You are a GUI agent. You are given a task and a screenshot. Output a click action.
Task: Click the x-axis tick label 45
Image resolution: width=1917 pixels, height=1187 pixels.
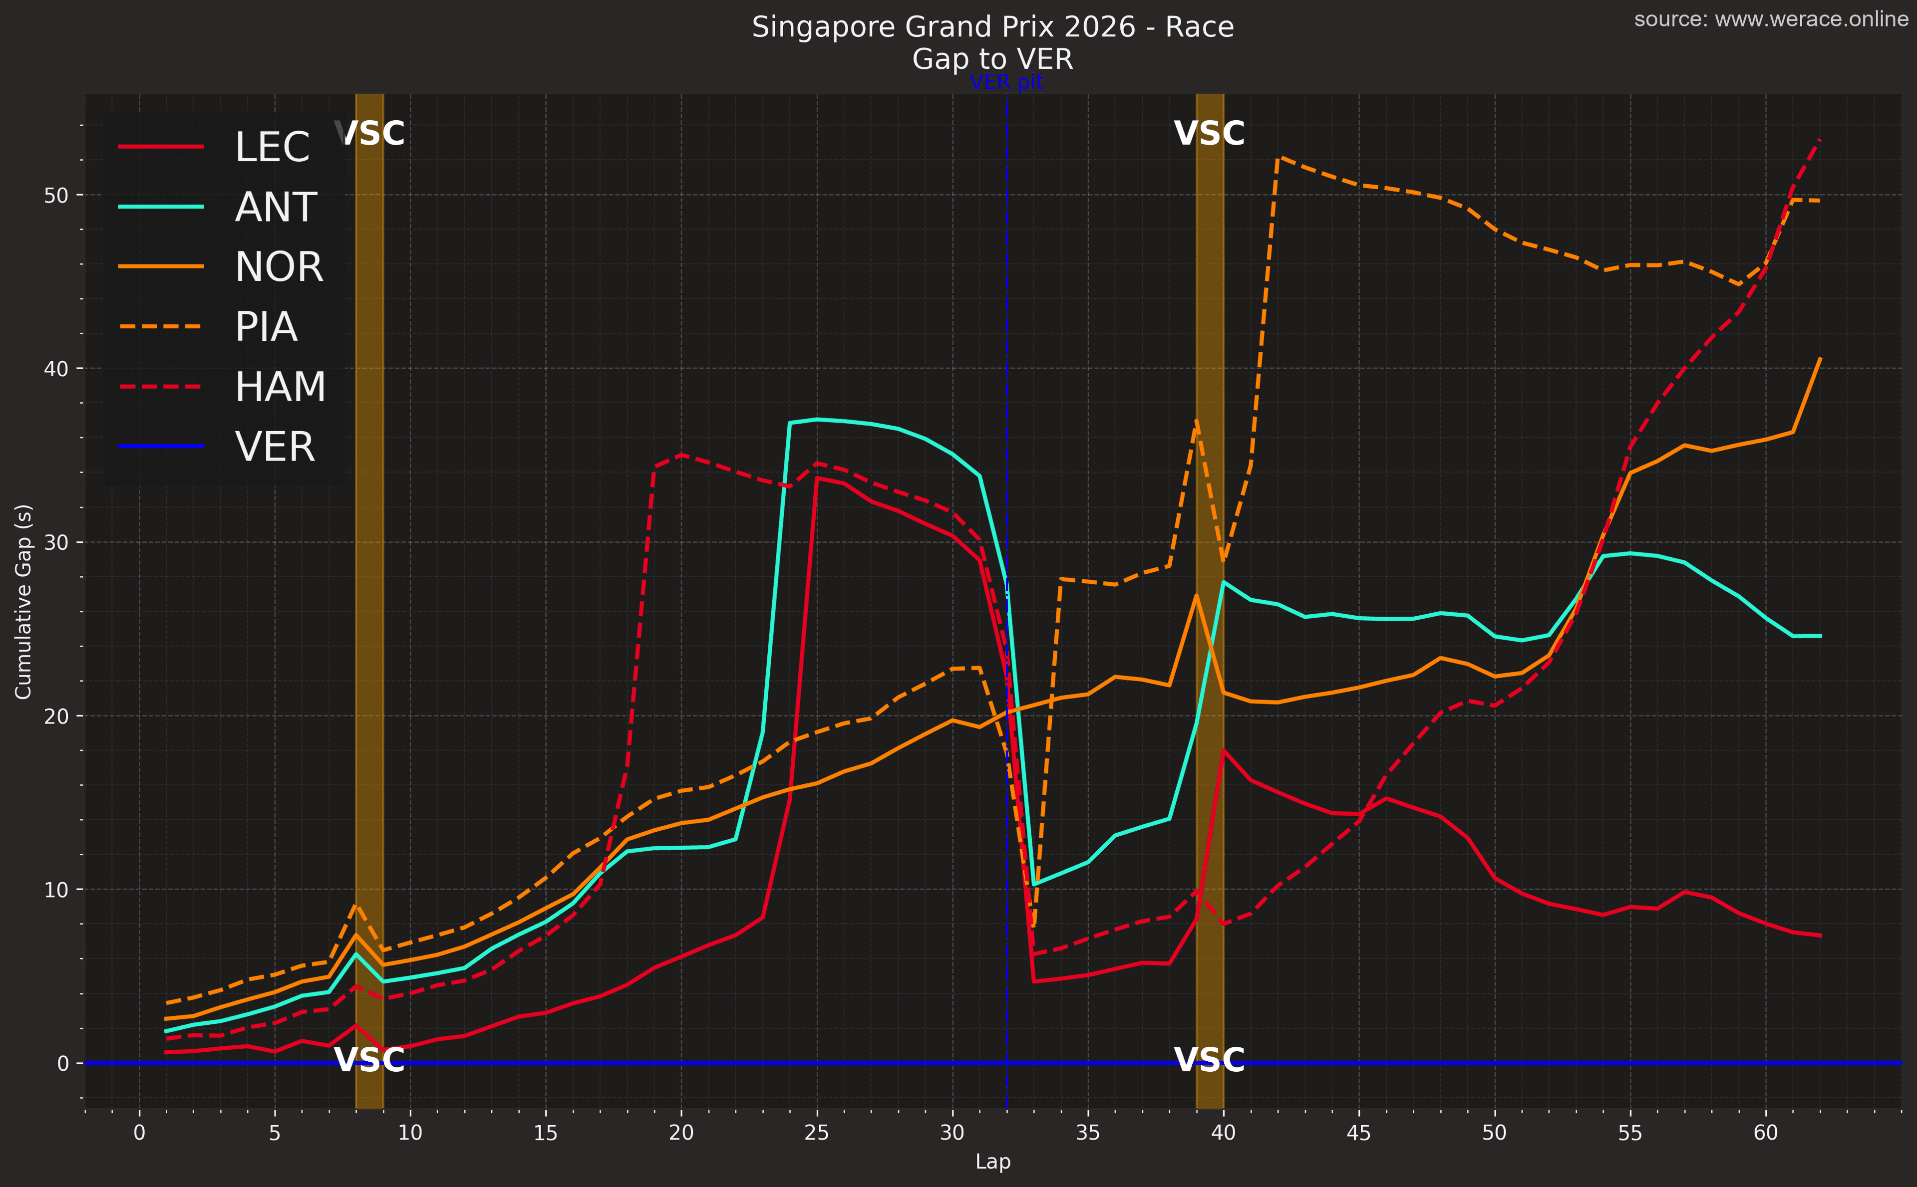[1359, 1133]
